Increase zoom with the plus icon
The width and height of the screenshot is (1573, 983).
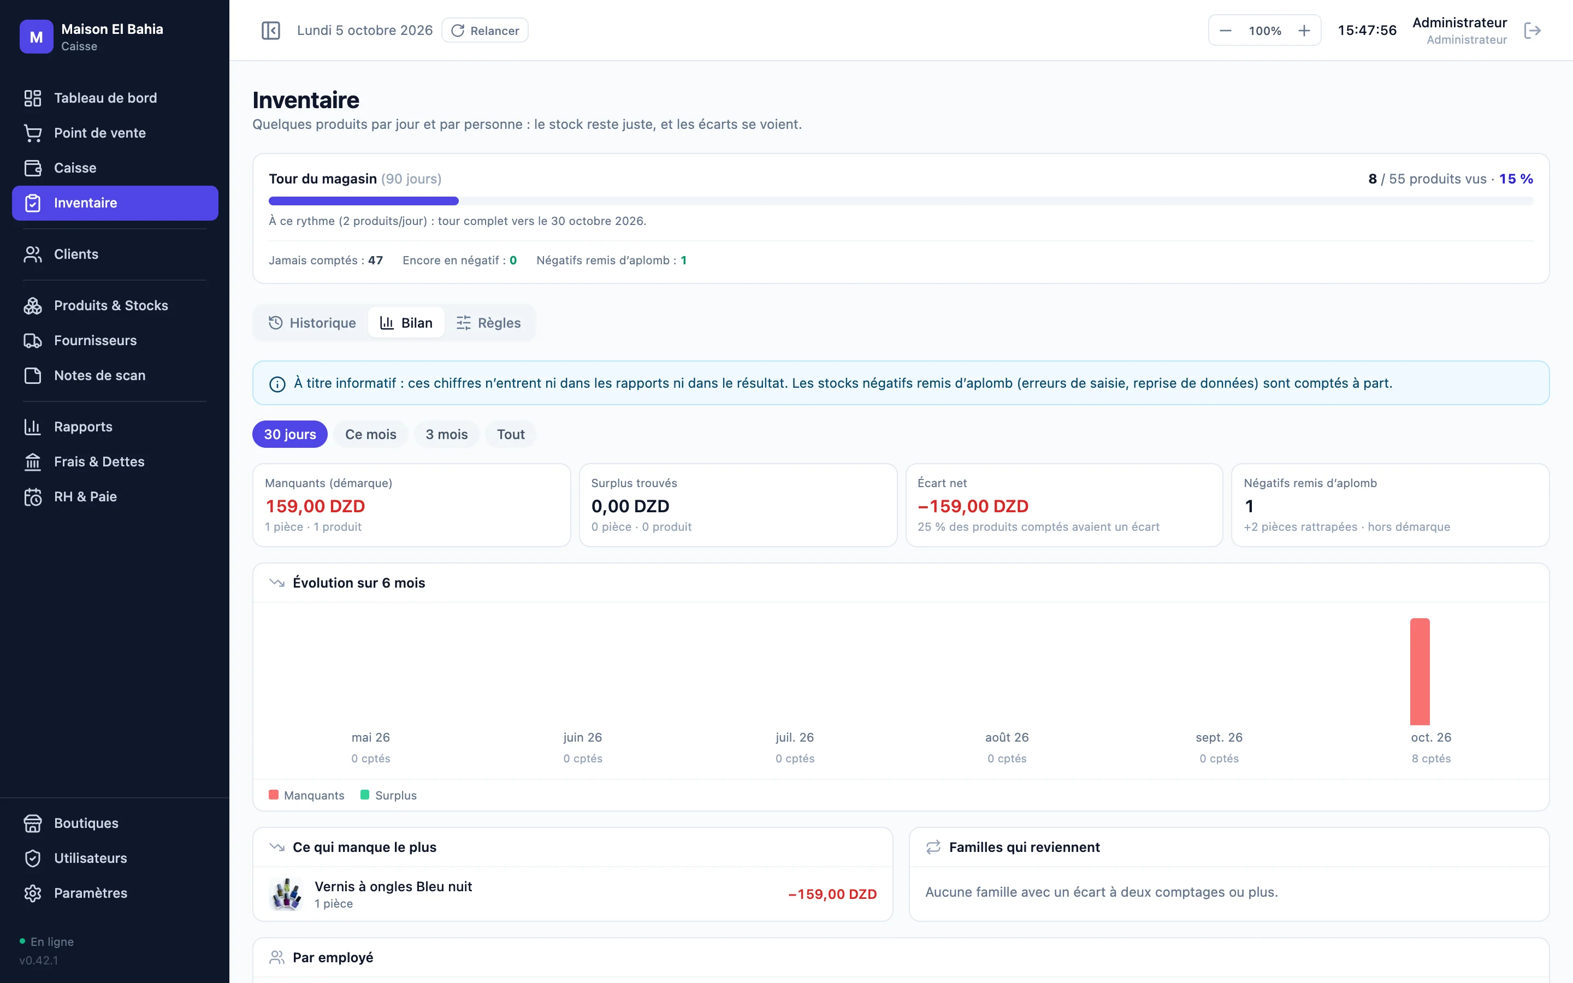(1304, 31)
